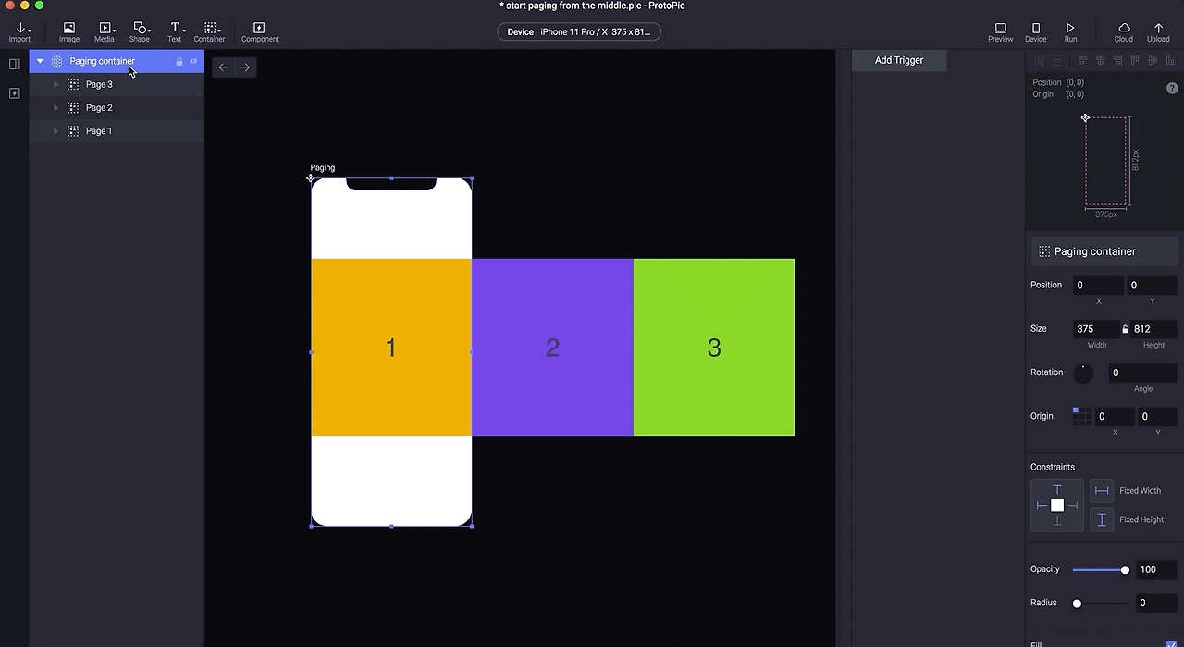
Task: Select the Page 1 layer
Action: pos(117,131)
